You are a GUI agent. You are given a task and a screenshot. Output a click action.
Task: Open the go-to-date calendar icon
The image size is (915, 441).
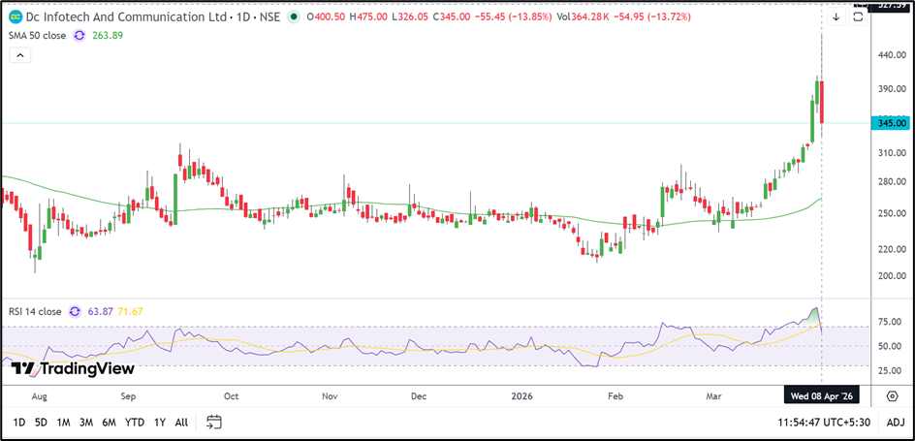214,422
